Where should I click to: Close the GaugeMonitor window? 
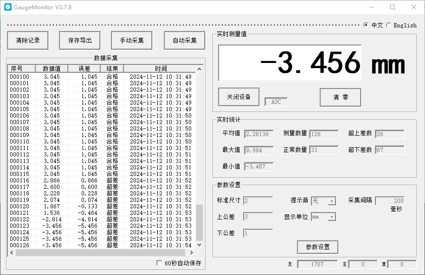point(413,7)
